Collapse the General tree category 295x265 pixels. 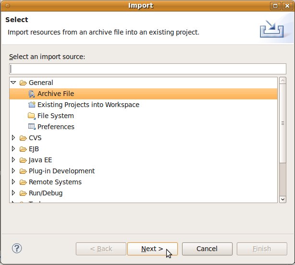[x=13, y=83]
